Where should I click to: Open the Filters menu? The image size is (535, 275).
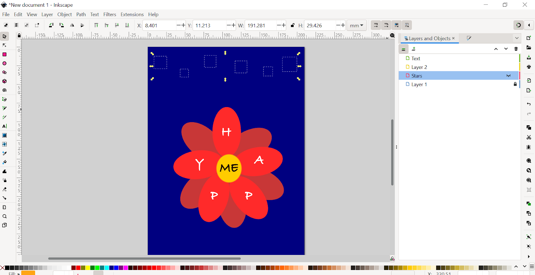click(110, 14)
